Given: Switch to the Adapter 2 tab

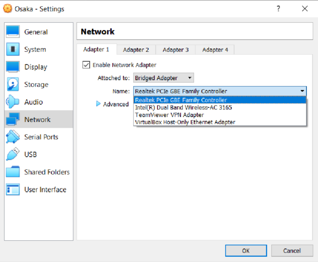Looking at the screenshot, I should (x=136, y=50).
